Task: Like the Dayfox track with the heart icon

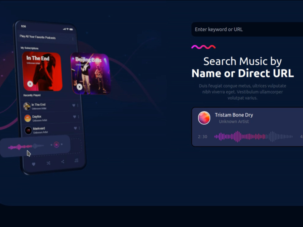Action: [x=75, y=117]
